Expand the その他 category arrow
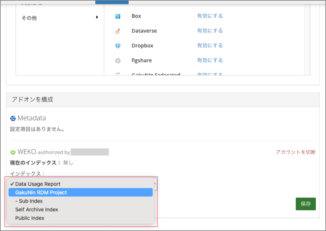This screenshot has width=326, height=231. pyautogui.click(x=97, y=17)
